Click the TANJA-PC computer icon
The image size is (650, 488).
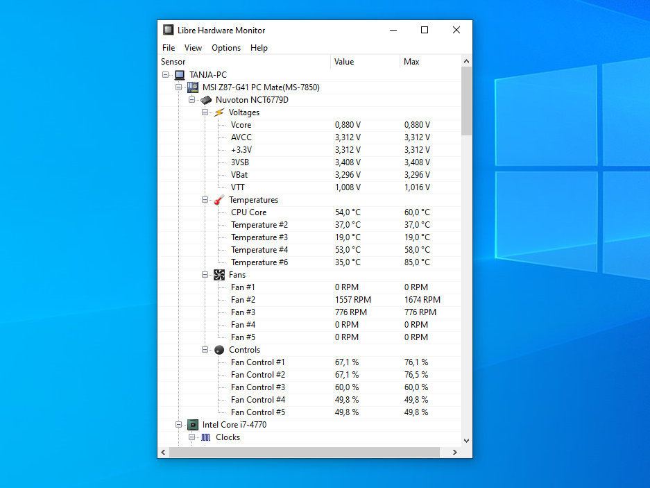click(x=179, y=74)
